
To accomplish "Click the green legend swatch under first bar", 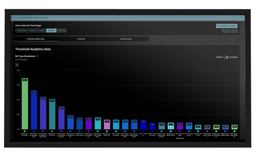I will pyautogui.click(x=25, y=131).
